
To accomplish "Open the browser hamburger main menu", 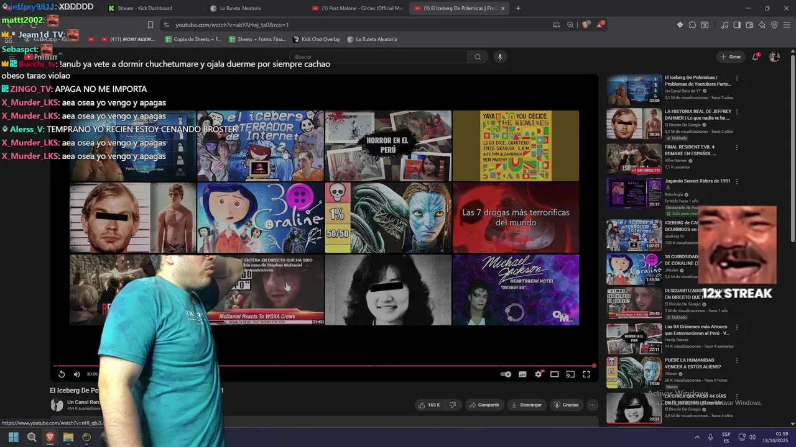I will coord(787,25).
